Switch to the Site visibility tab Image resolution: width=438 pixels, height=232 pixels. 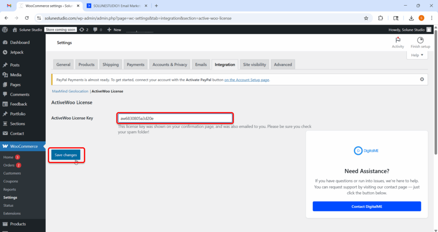tap(255, 64)
